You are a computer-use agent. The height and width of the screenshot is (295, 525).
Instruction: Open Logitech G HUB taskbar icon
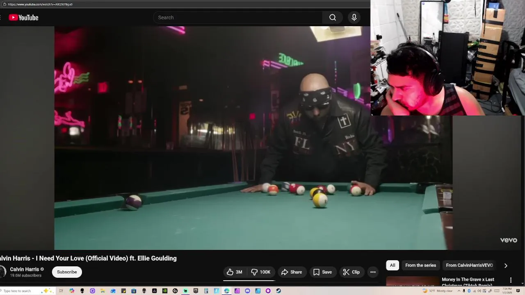(175, 291)
